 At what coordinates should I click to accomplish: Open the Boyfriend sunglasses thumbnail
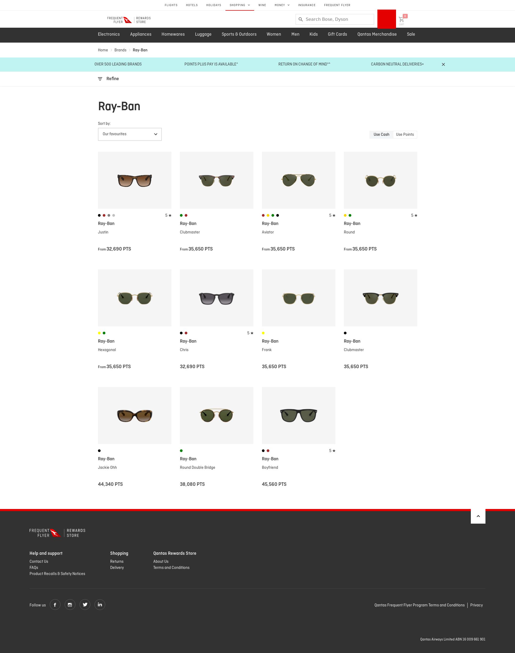pos(299,415)
